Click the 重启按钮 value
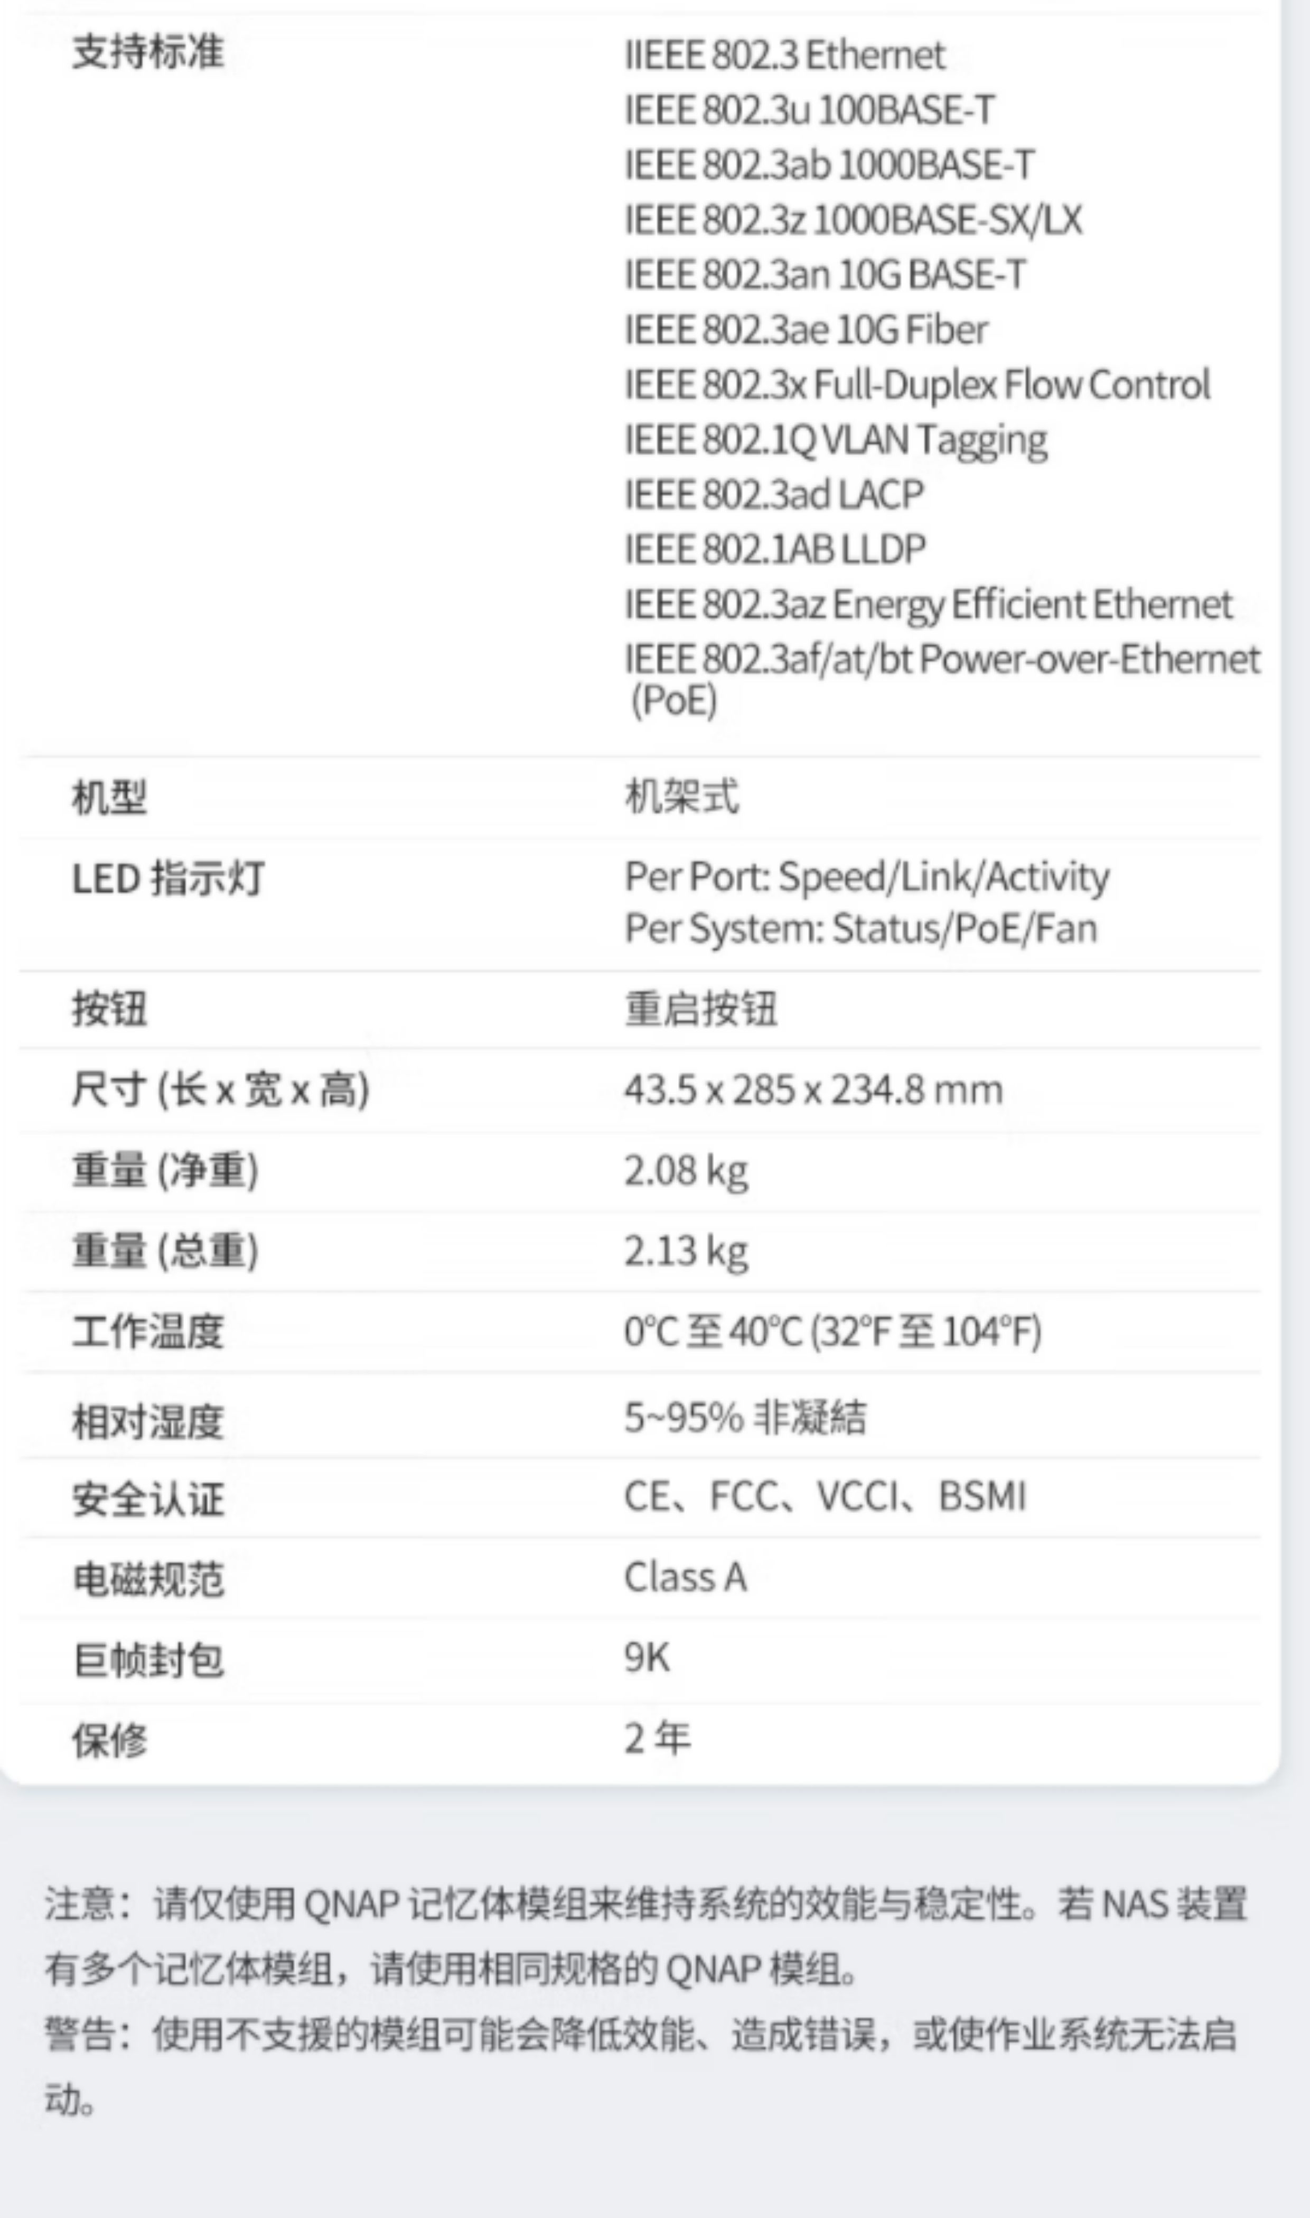1310x2218 pixels. pyautogui.click(x=701, y=1009)
